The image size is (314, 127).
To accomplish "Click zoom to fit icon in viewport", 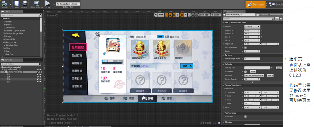I will coord(189,15).
